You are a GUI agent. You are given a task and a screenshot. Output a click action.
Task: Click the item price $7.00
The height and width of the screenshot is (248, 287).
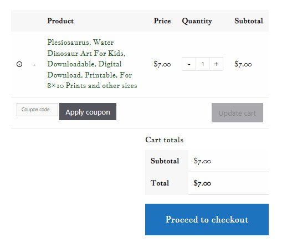162,64
